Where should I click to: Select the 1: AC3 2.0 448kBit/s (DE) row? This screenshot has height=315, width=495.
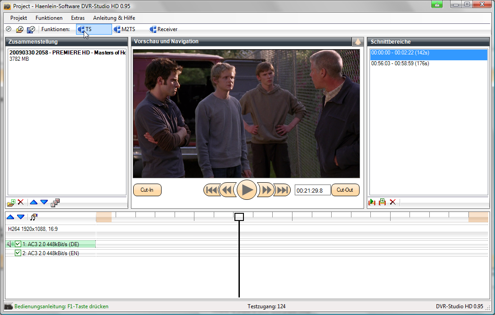pos(50,244)
